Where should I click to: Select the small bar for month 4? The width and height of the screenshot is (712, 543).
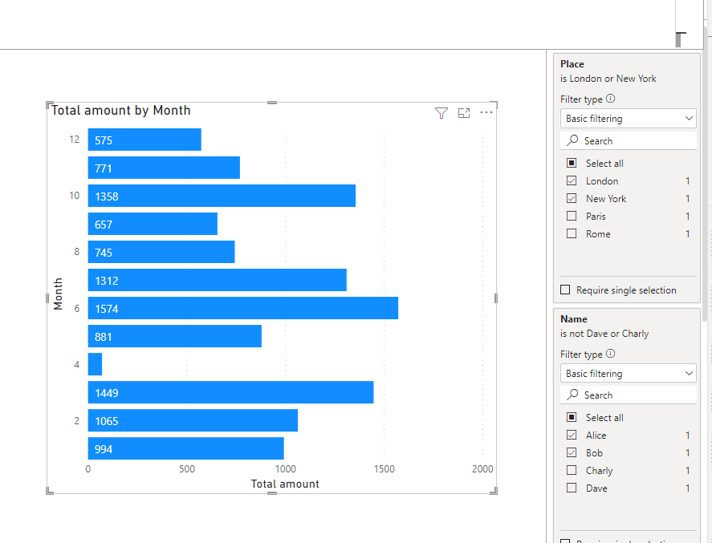(95, 364)
